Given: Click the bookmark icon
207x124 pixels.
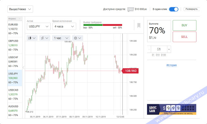Looking at the screenshot, I should (139, 25).
